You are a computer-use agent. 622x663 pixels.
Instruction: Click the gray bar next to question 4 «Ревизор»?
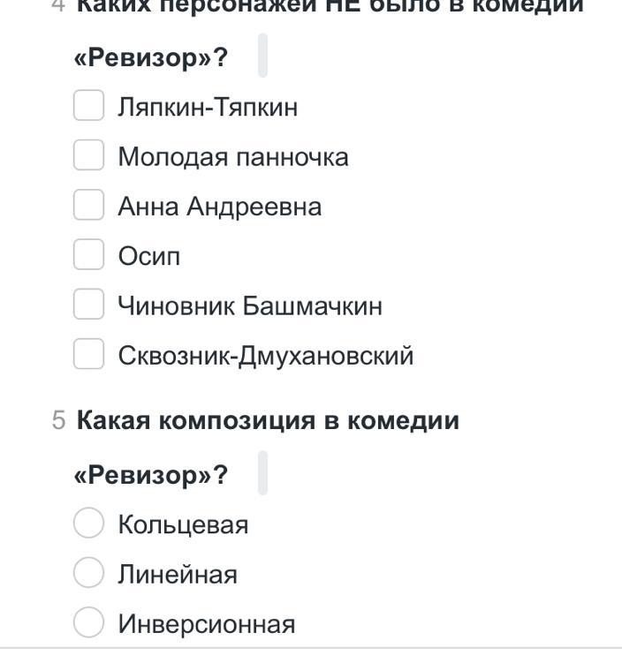(x=262, y=56)
